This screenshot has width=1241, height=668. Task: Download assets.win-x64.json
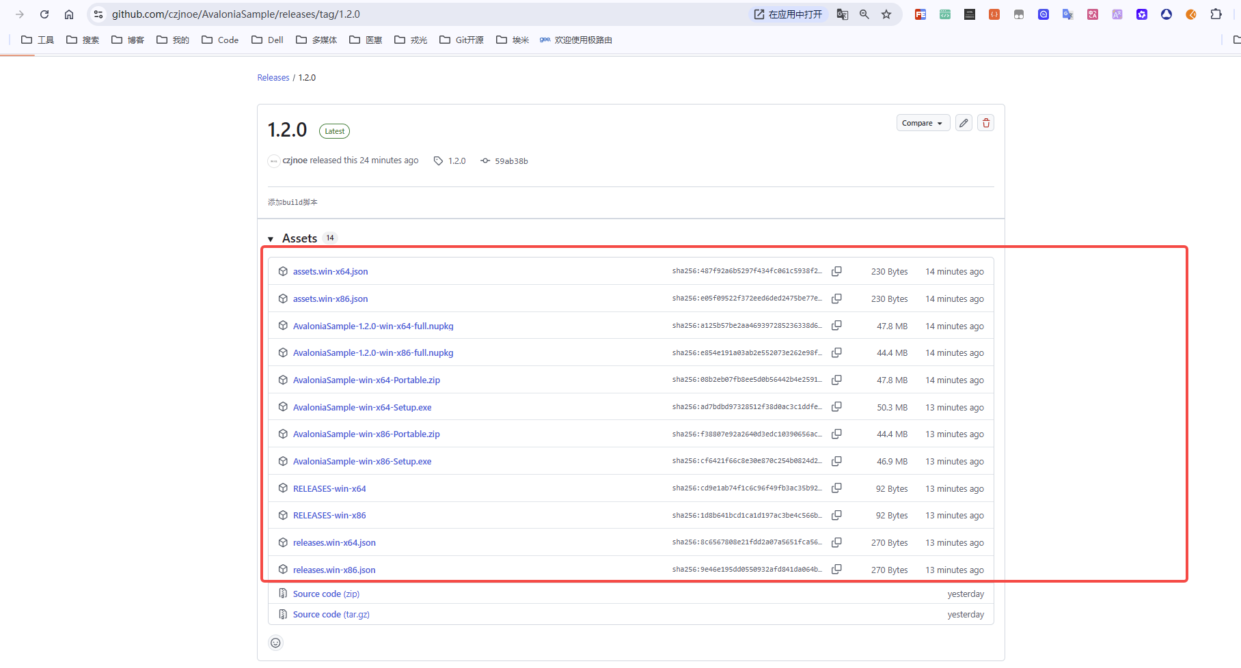click(x=330, y=272)
